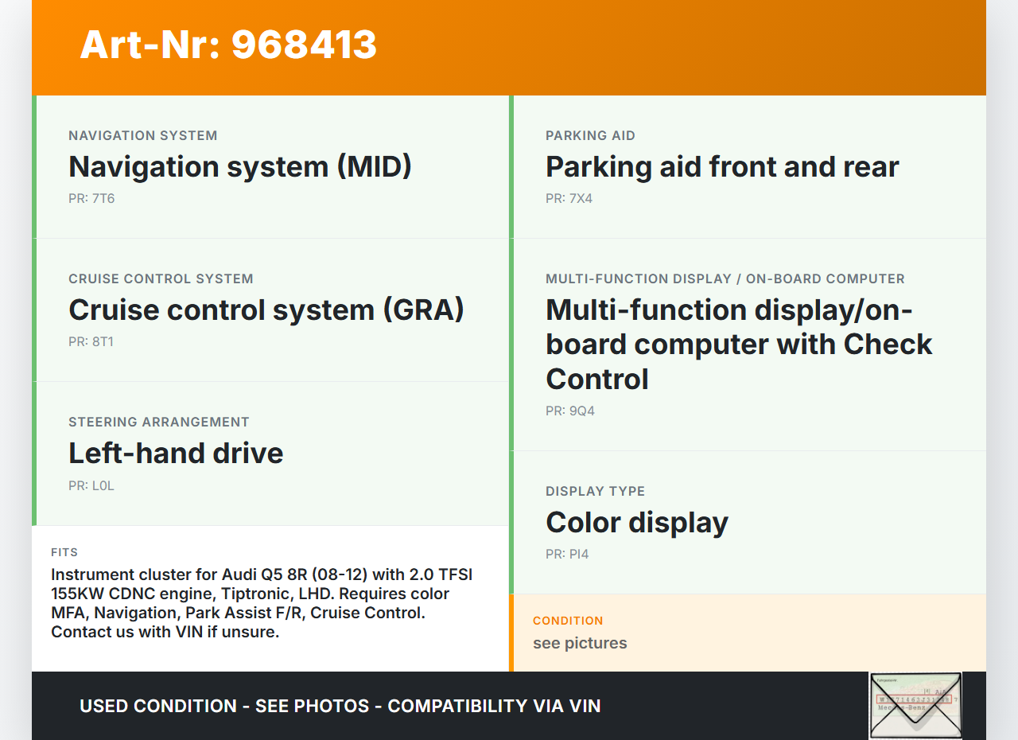Click the DISPLAY TYPE category label

pos(595,491)
